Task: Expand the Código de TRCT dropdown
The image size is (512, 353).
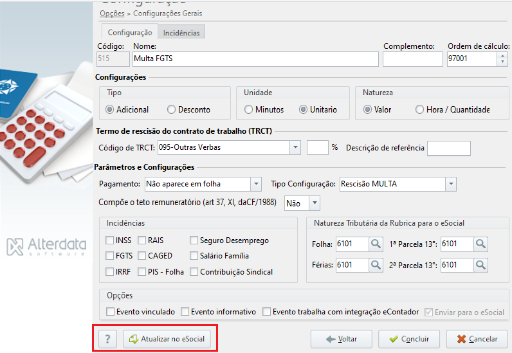Action: pos(295,148)
